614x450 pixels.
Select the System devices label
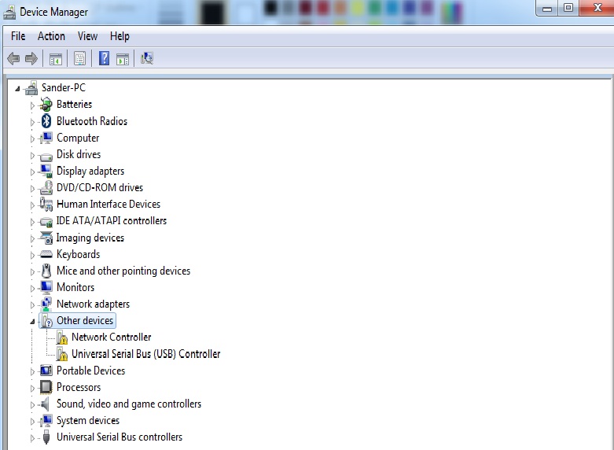point(88,420)
